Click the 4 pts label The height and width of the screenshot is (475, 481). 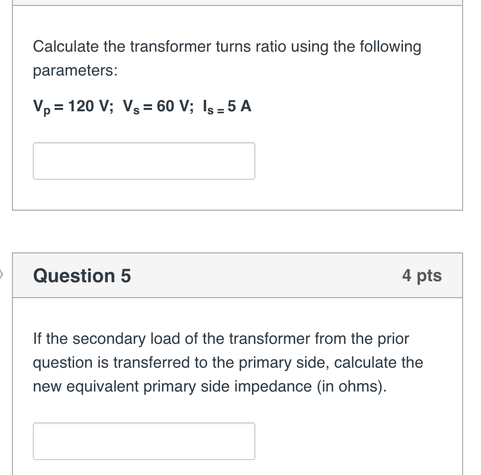pyautogui.click(x=421, y=276)
